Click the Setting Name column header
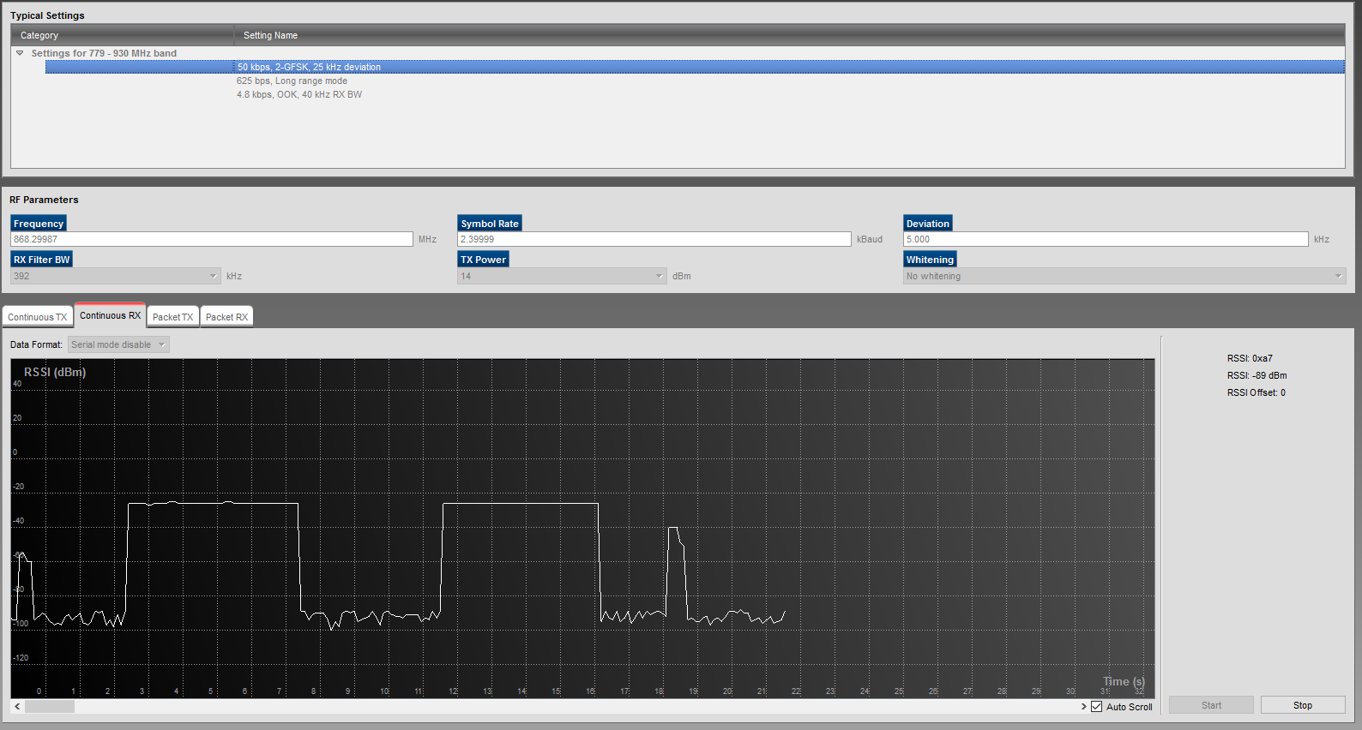The width and height of the screenshot is (1362, 730). (789, 35)
